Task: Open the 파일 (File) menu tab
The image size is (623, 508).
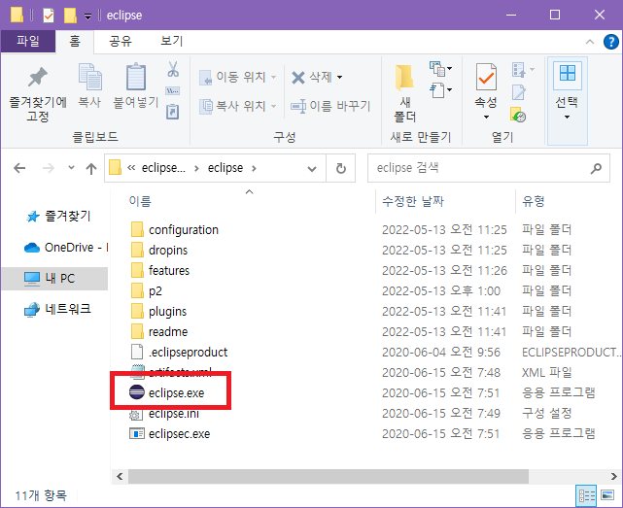Action: coord(28,42)
